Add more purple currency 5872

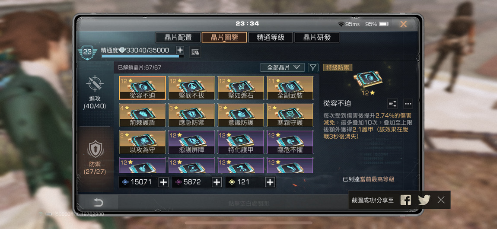coord(217,182)
